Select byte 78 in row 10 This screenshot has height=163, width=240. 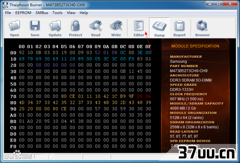tap(30, 59)
